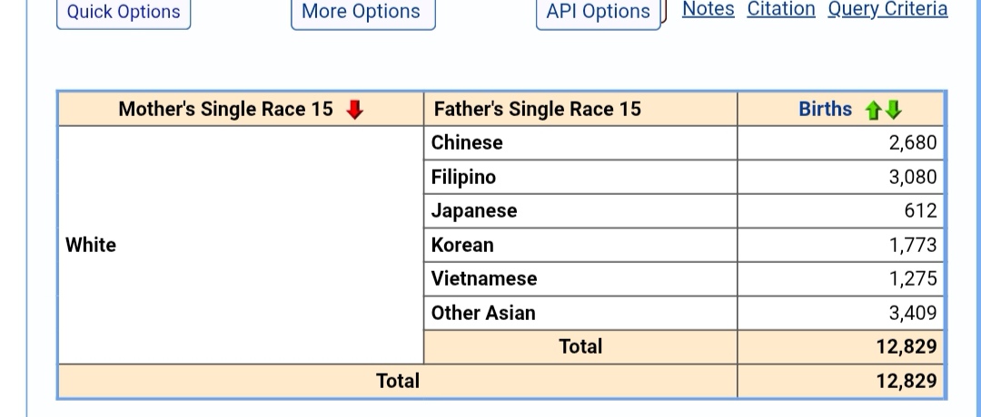Click the red sort arrow beside Mother's Single Race 15
The image size is (981, 417).
(x=355, y=110)
